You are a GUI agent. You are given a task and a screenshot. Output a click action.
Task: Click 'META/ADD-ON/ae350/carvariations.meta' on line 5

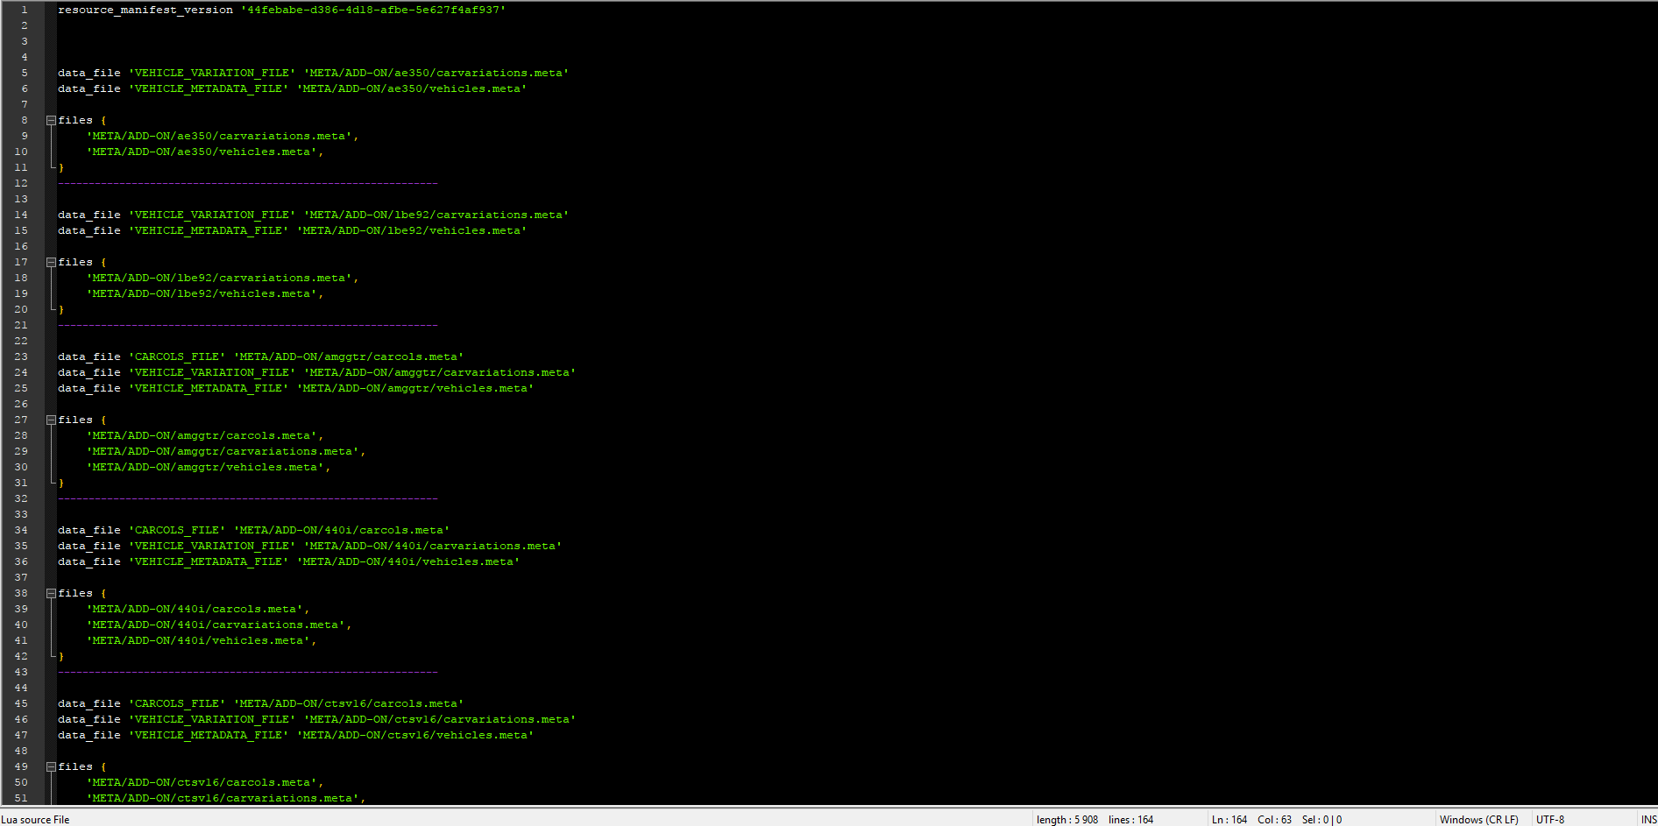point(436,73)
